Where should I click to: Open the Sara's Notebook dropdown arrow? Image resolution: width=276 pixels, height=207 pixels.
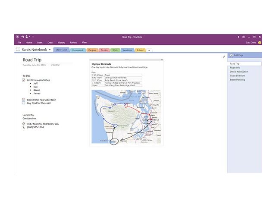pos(50,50)
